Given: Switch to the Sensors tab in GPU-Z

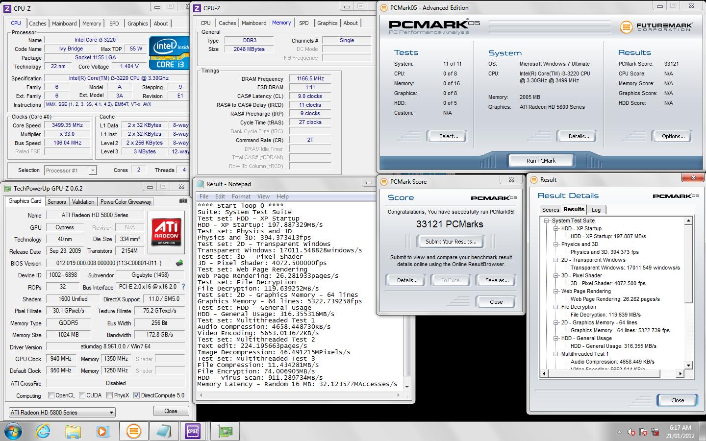Looking at the screenshot, I should [x=56, y=202].
